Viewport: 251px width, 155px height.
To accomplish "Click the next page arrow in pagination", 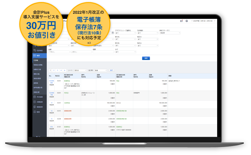I will [64, 70].
